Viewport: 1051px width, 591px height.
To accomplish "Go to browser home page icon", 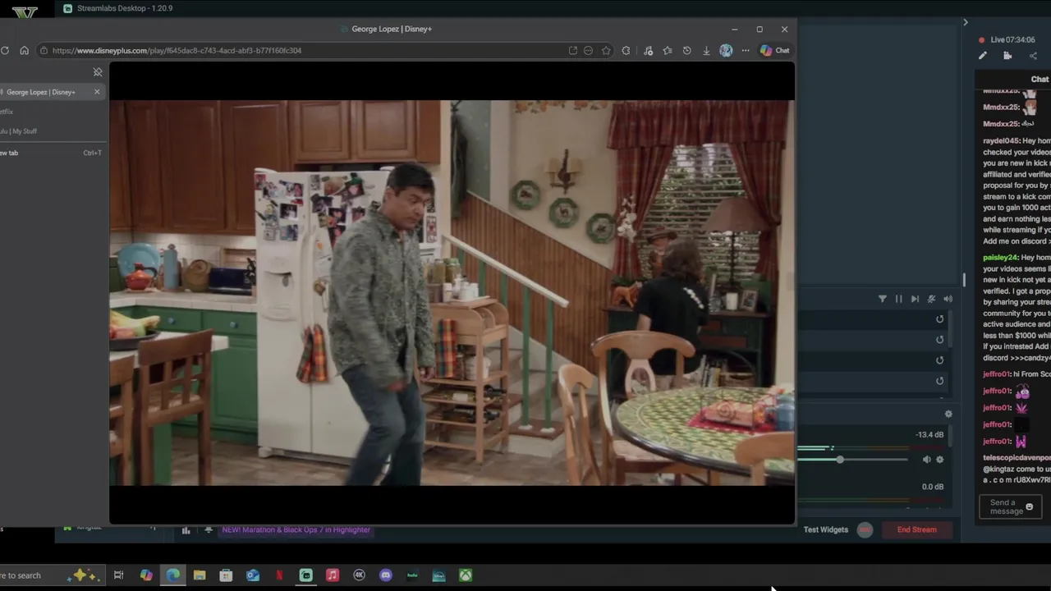I will [x=24, y=50].
